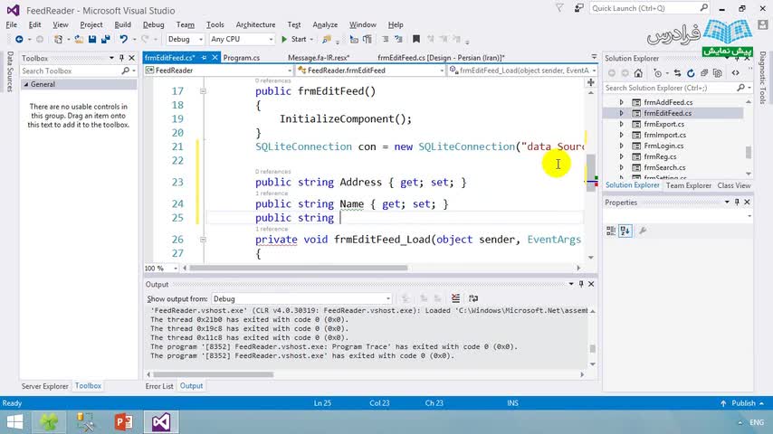
Task: Click the Property Pages wrench icon
Action: pyautogui.click(x=643, y=231)
